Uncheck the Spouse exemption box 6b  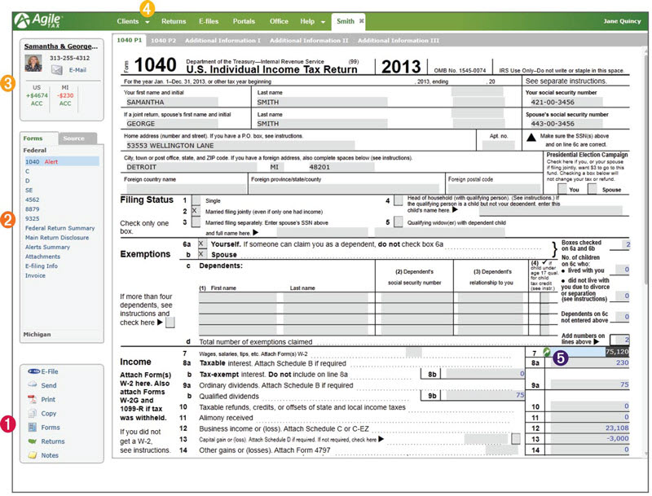tap(201, 254)
